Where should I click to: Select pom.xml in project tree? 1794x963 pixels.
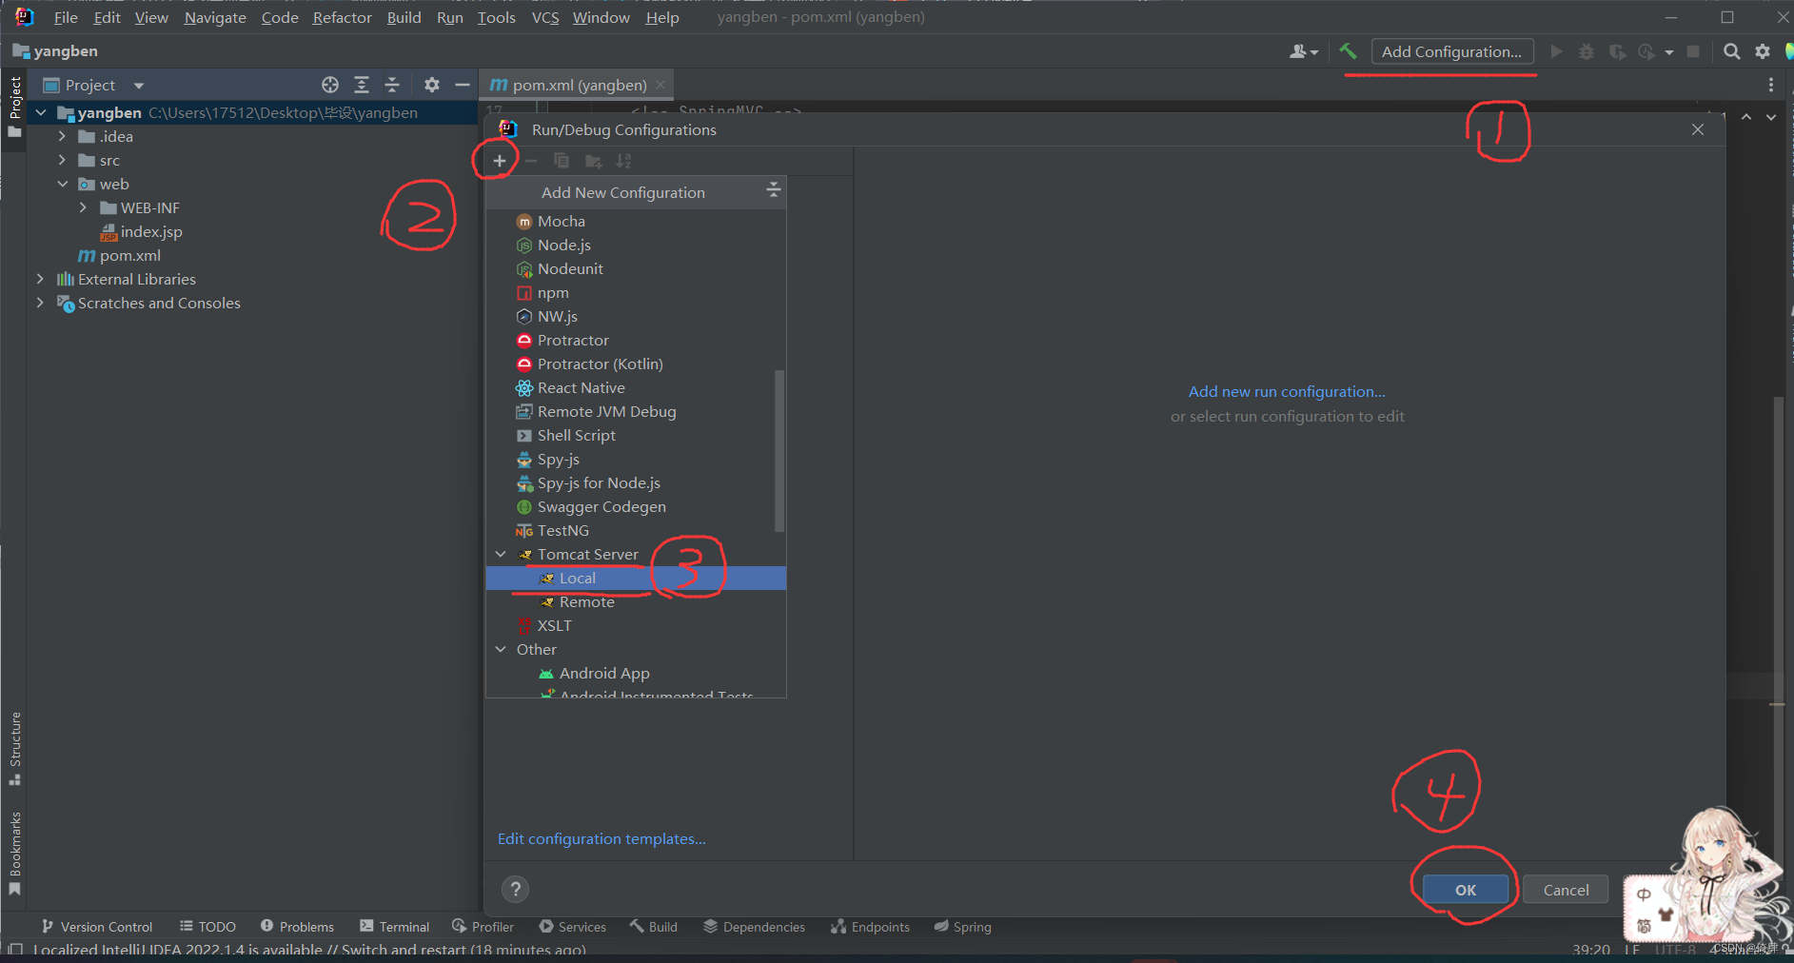[x=129, y=255]
